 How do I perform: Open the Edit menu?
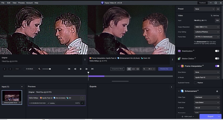[x=9, y=3]
